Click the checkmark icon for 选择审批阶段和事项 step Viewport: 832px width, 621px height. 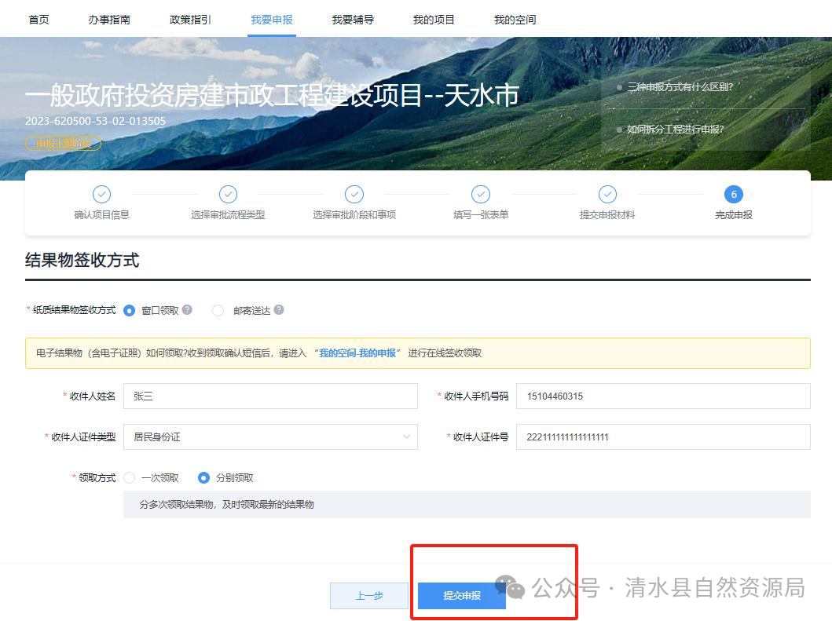coord(354,194)
